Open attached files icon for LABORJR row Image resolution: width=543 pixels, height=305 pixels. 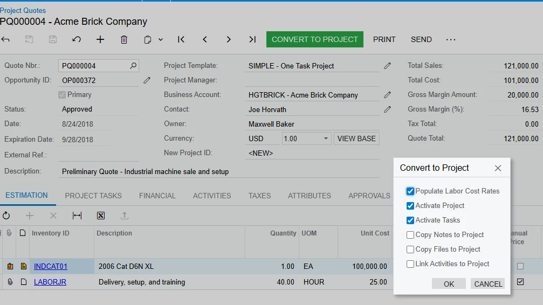10,282
